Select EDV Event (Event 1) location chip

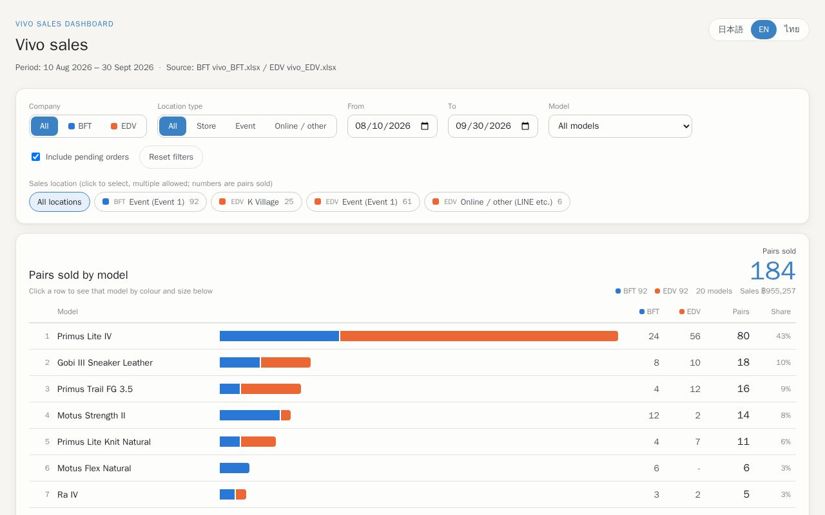pyautogui.click(x=363, y=202)
